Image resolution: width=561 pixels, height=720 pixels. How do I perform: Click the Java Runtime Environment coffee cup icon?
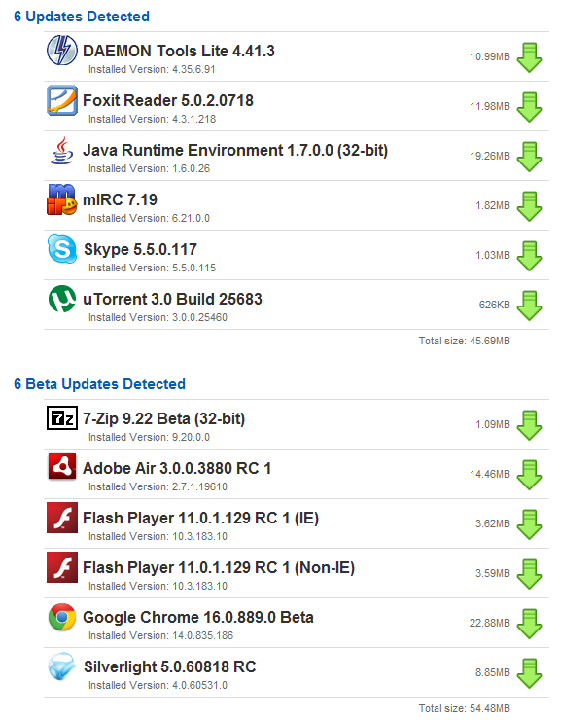(62, 150)
